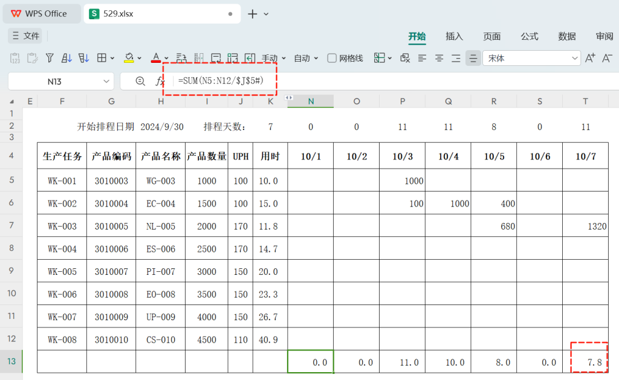Click the 7.8 total cell in row 13
Viewport: 619px width, 380px height.
point(585,362)
